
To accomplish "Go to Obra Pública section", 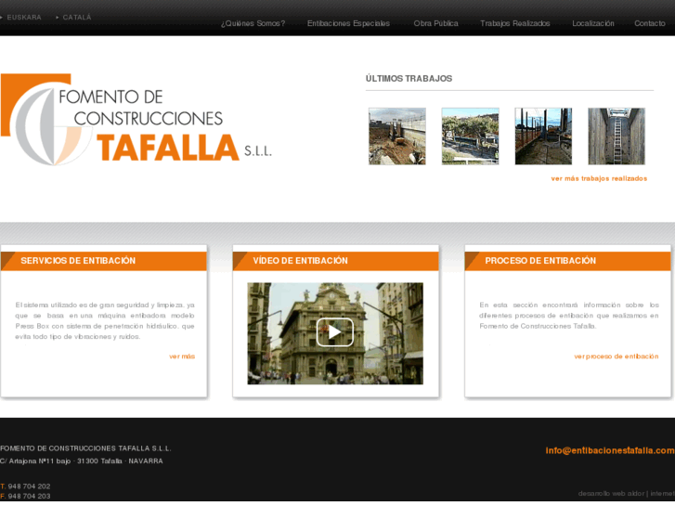I will pos(435,23).
